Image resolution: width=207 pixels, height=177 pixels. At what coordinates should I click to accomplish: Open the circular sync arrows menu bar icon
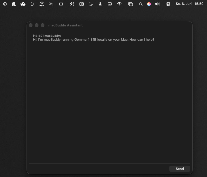pos(91,4)
